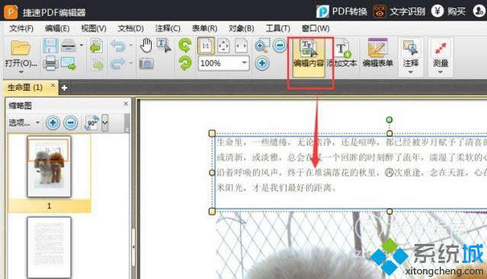Click the go-to-previous-view green arrow page icon
487x279 pixels.
96,46
